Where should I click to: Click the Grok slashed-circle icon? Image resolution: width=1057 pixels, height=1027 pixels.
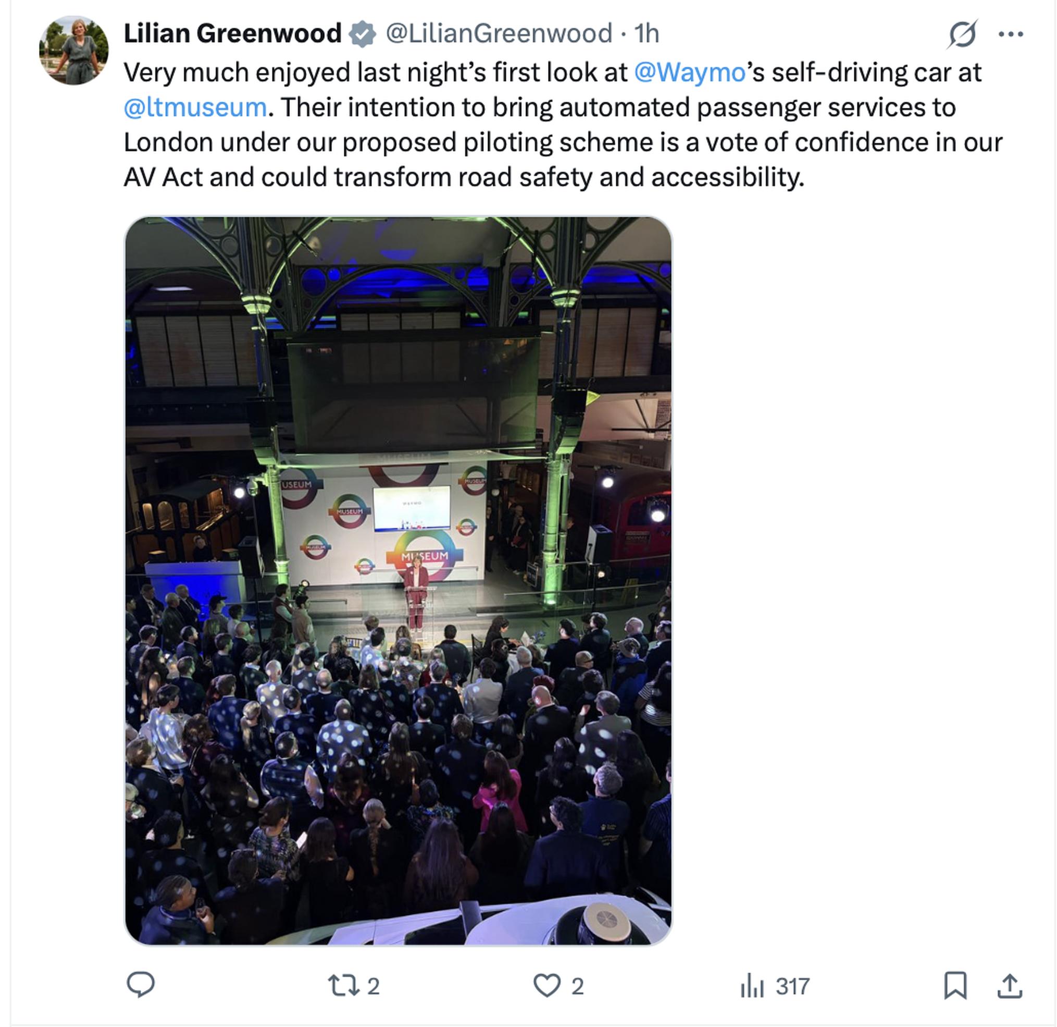tap(963, 34)
